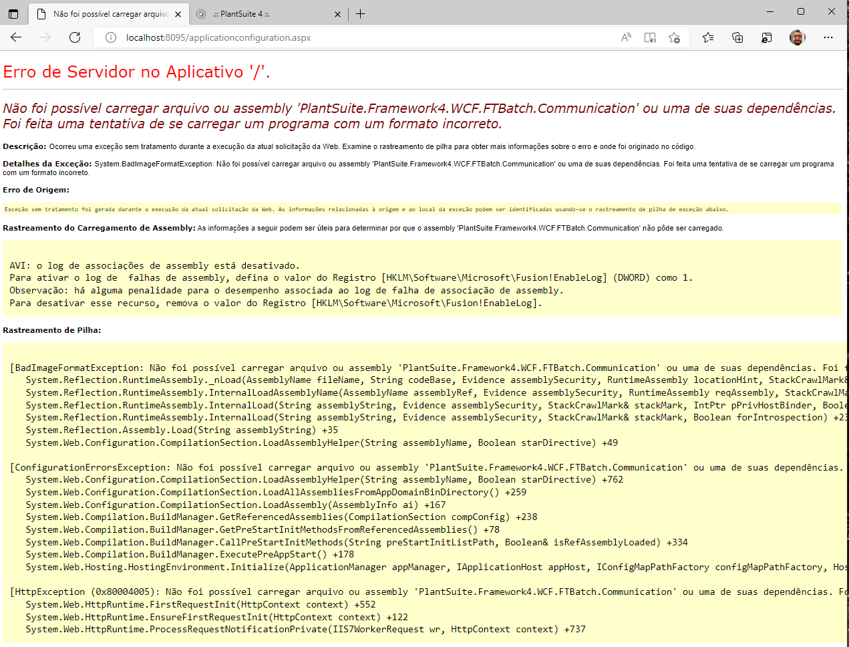This screenshot has width=849, height=647.
Task: Click the 'AVI: o log de associações' line
Action: pyautogui.click(x=154, y=265)
